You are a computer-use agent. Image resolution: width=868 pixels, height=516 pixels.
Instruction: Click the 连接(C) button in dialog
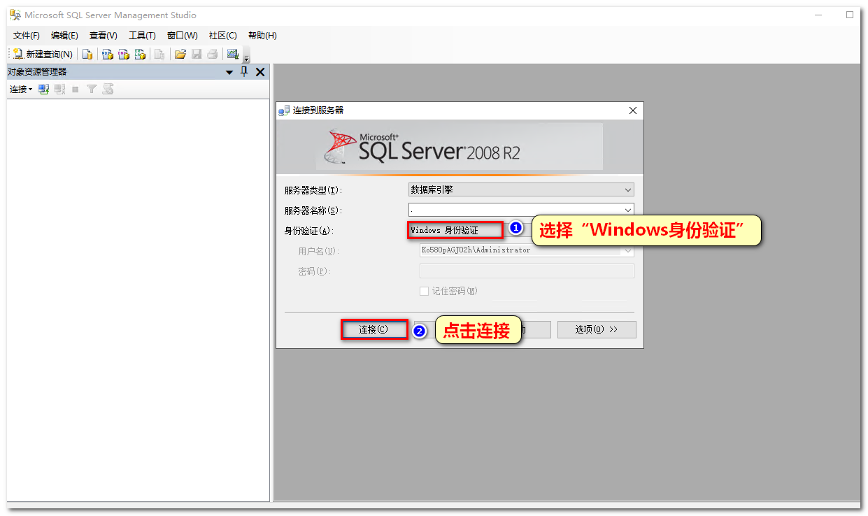coord(373,329)
